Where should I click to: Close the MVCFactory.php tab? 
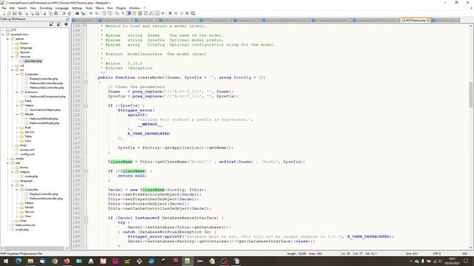(x=428, y=20)
